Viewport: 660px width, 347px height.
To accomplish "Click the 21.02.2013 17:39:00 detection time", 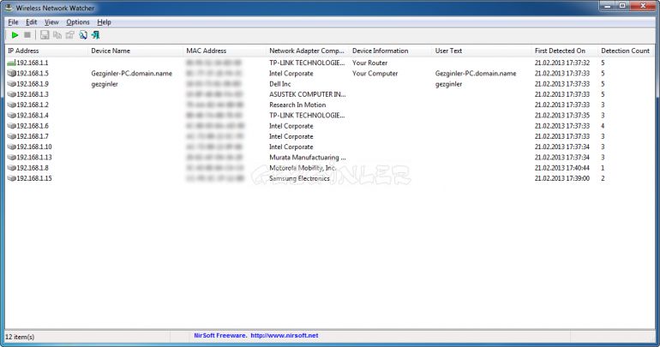I will pos(562,178).
